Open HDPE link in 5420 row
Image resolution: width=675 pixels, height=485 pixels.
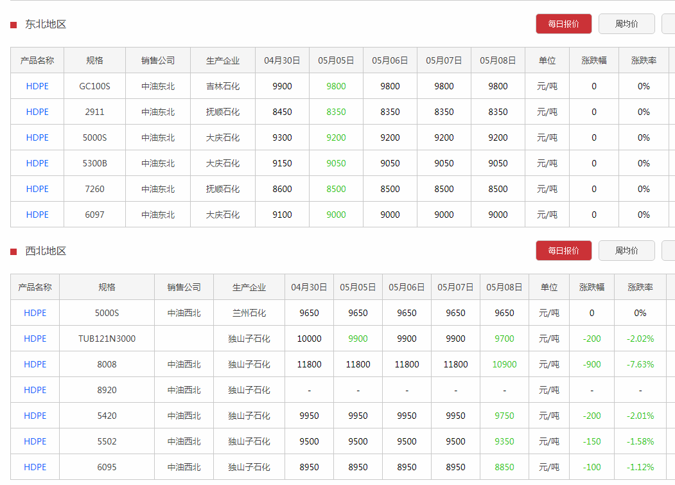pyautogui.click(x=35, y=416)
